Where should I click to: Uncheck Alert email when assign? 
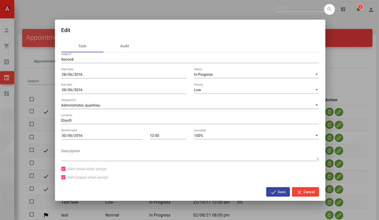[x=64, y=169]
